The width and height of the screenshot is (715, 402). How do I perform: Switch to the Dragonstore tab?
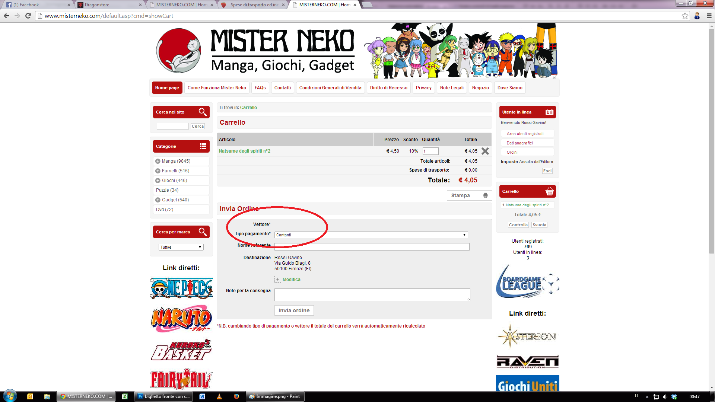pyautogui.click(x=110, y=5)
